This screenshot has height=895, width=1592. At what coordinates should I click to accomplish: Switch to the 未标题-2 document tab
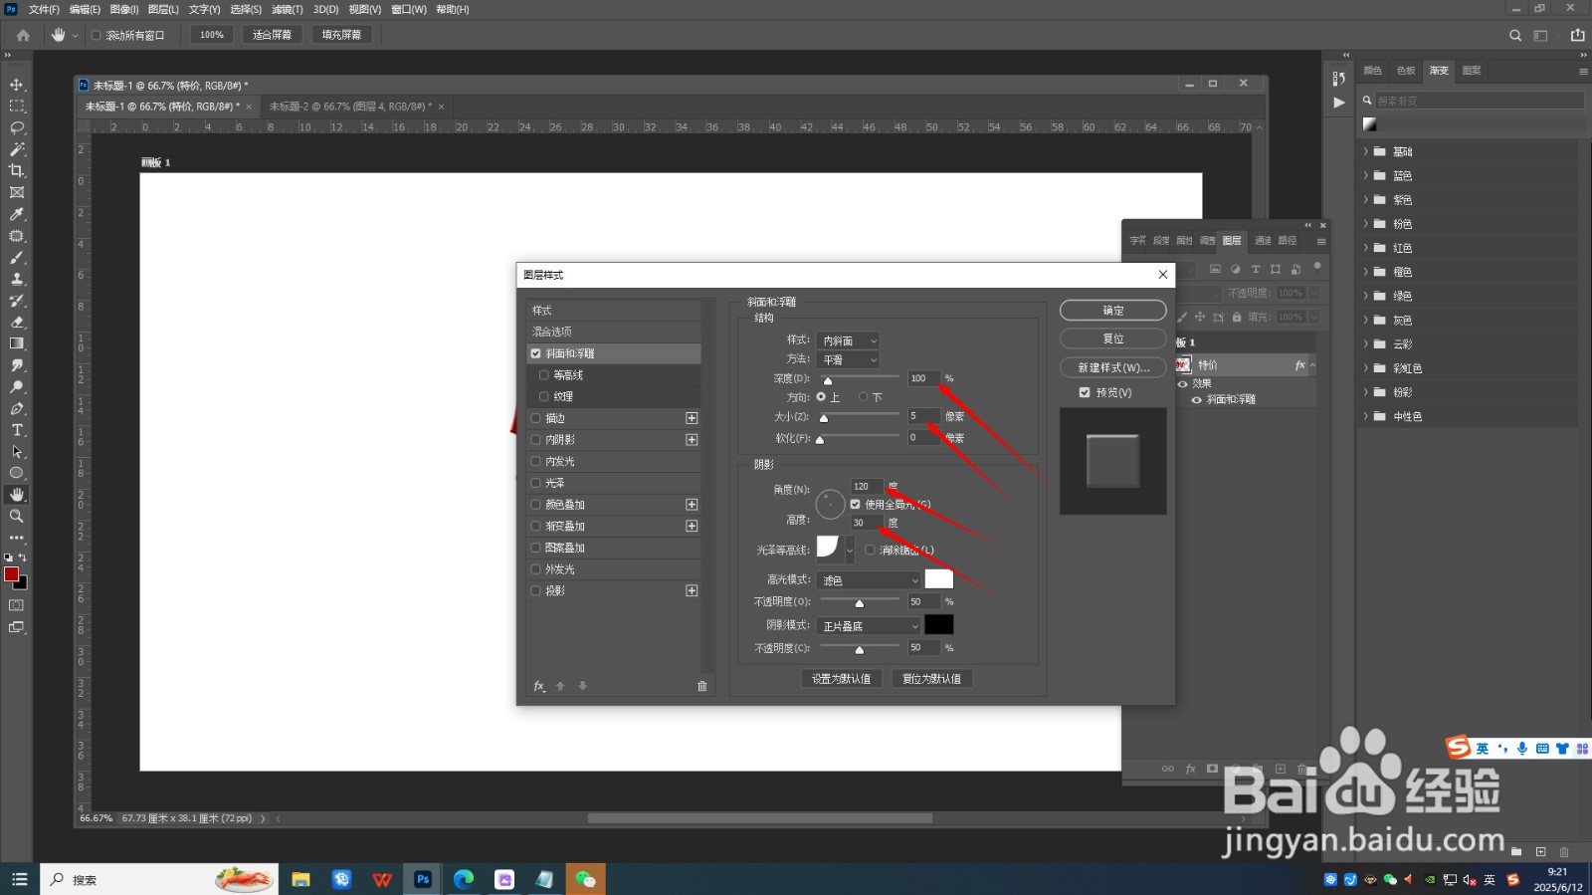pos(350,106)
